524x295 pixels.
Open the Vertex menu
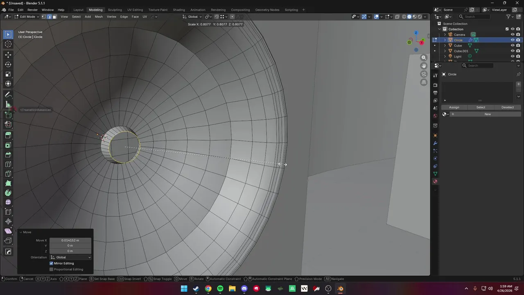[x=111, y=17]
